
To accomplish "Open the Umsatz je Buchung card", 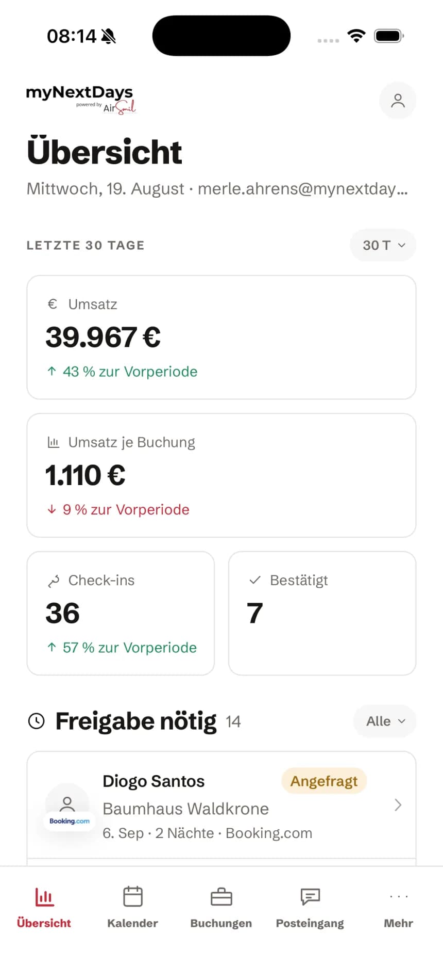I will click(221, 475).
